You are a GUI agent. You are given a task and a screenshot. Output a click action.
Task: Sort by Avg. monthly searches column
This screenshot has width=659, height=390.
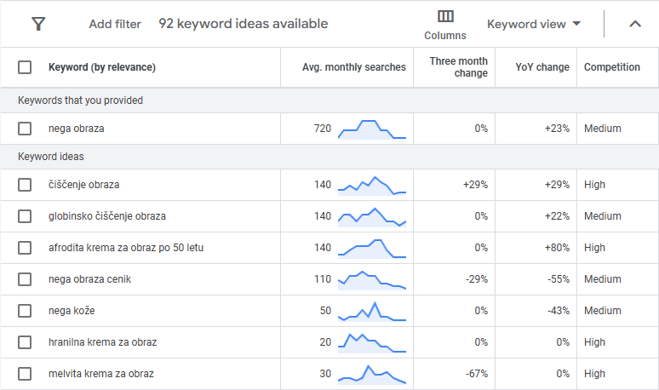354,67
